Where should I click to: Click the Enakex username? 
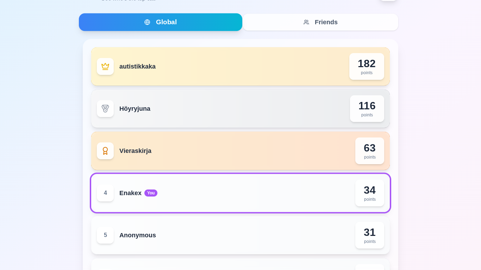tap(130, 193)
